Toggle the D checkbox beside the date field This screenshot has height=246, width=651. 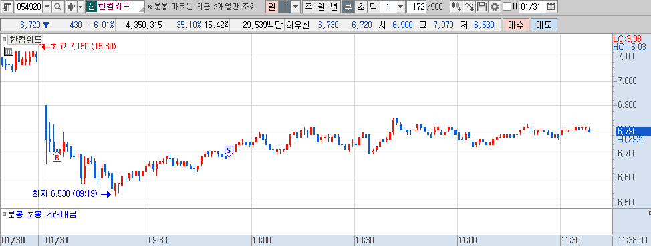507,7
